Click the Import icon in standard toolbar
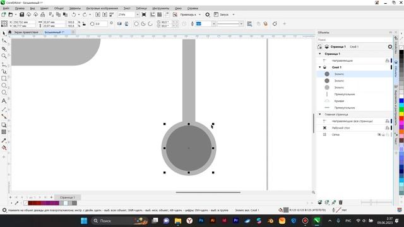Image resolution: width=404 pixels, height=227 pixels. point(98,15)
